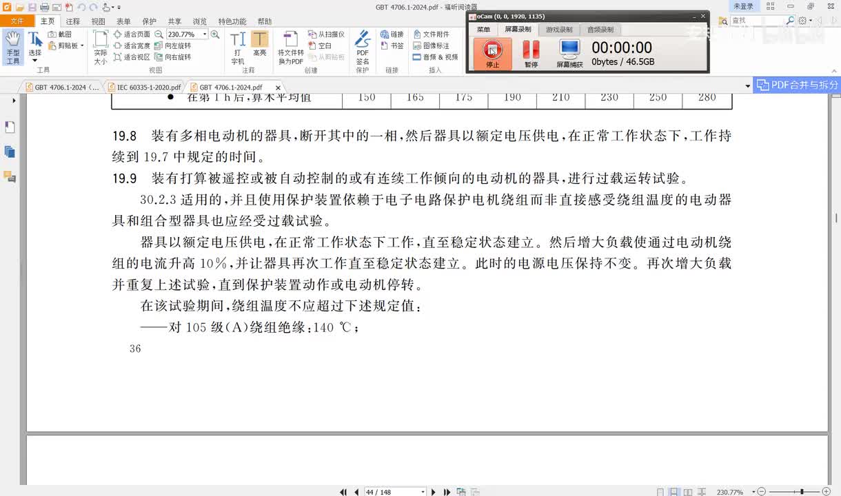Open PDF签名 sign tool
Image resolution: width=841 pixels, height=496 pixels.
[x=363, y=48]
